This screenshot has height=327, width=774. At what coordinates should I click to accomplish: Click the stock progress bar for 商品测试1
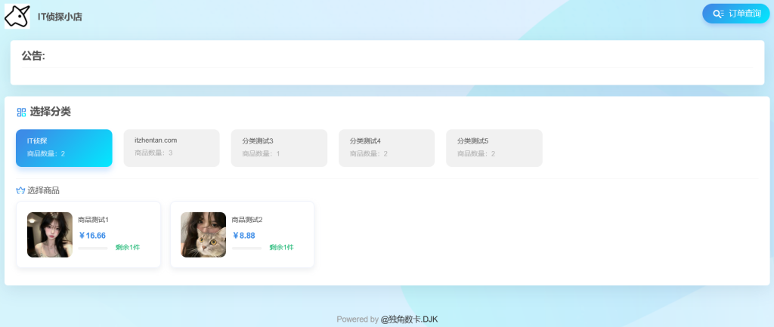93,248
